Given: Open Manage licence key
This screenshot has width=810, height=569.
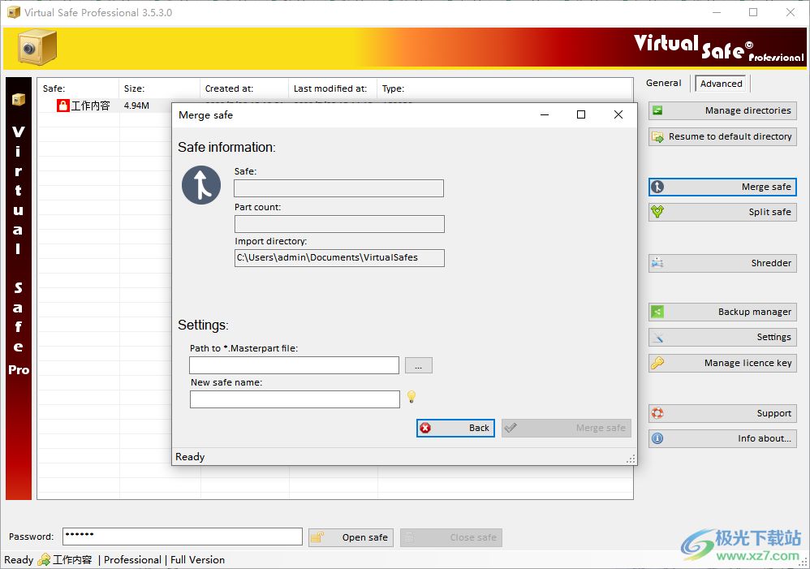Looking at the screenshot, I should (x=722, y=363).
